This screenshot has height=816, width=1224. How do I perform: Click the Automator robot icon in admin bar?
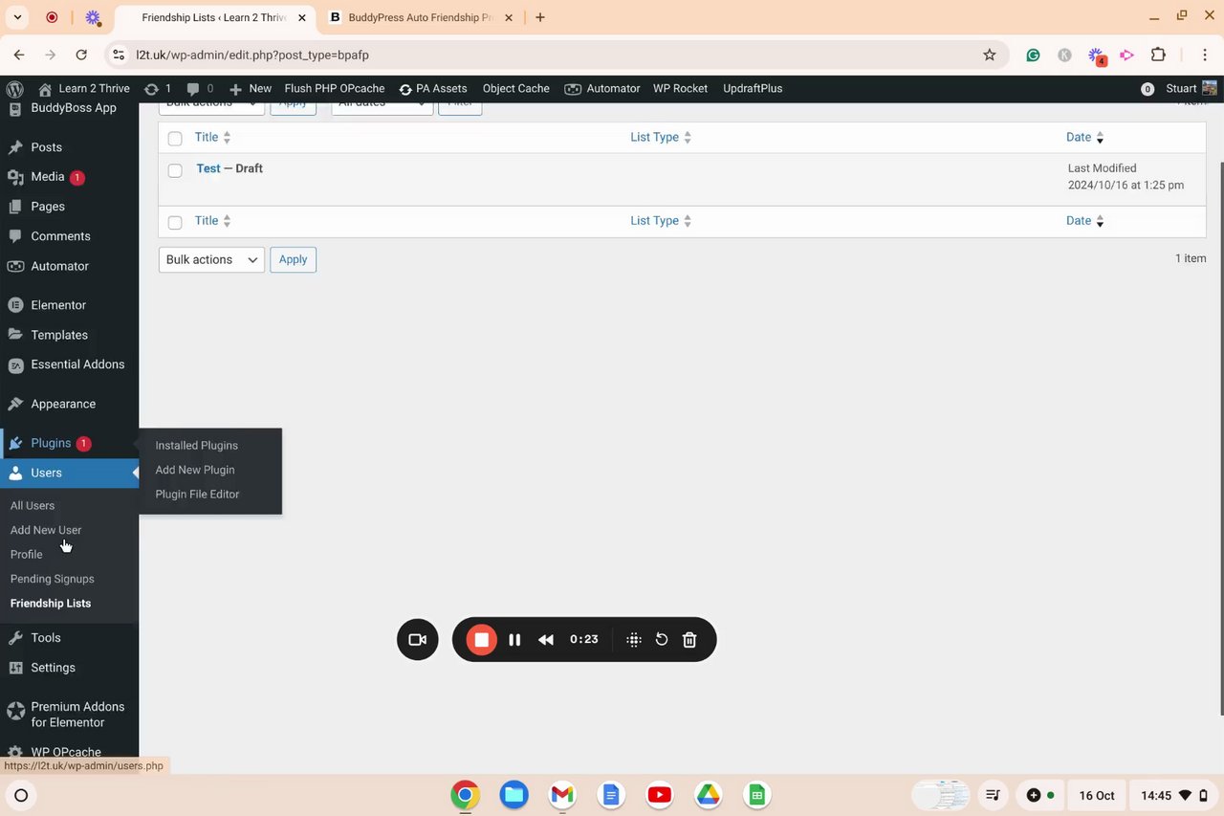573,89
